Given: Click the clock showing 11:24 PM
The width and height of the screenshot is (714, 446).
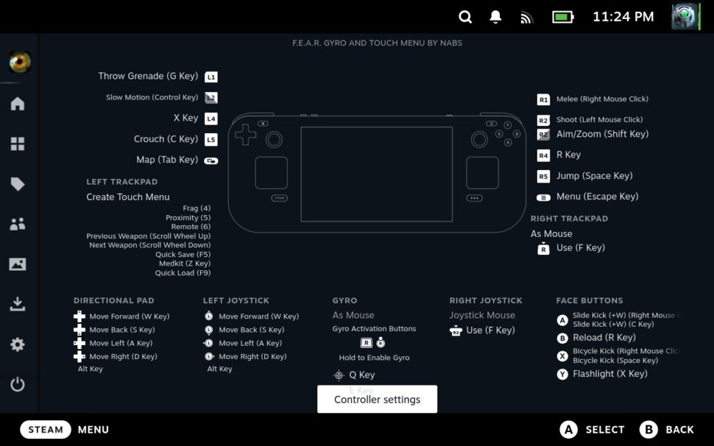Looking at the screenshot, I should point(623,17).
